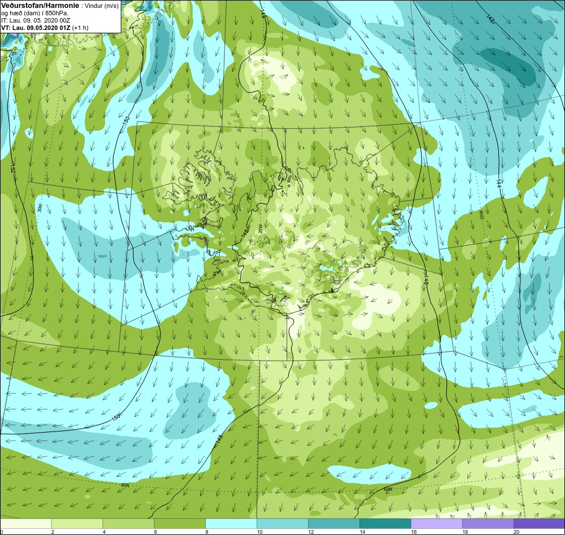Select the dark teal 14–16 m/s legend swatch
The height and width of the screenshot is (535, 565).
click(385, 523)
